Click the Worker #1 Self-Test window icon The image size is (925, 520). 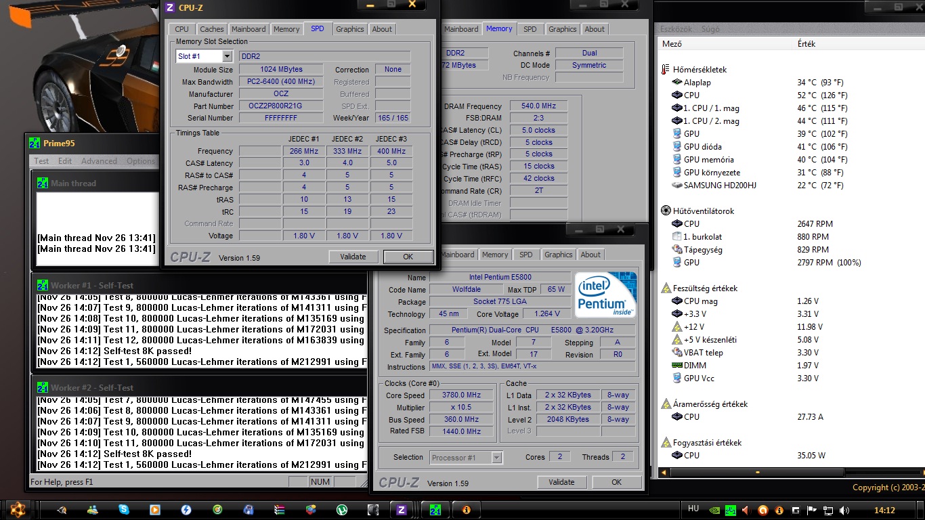point(42,285)
